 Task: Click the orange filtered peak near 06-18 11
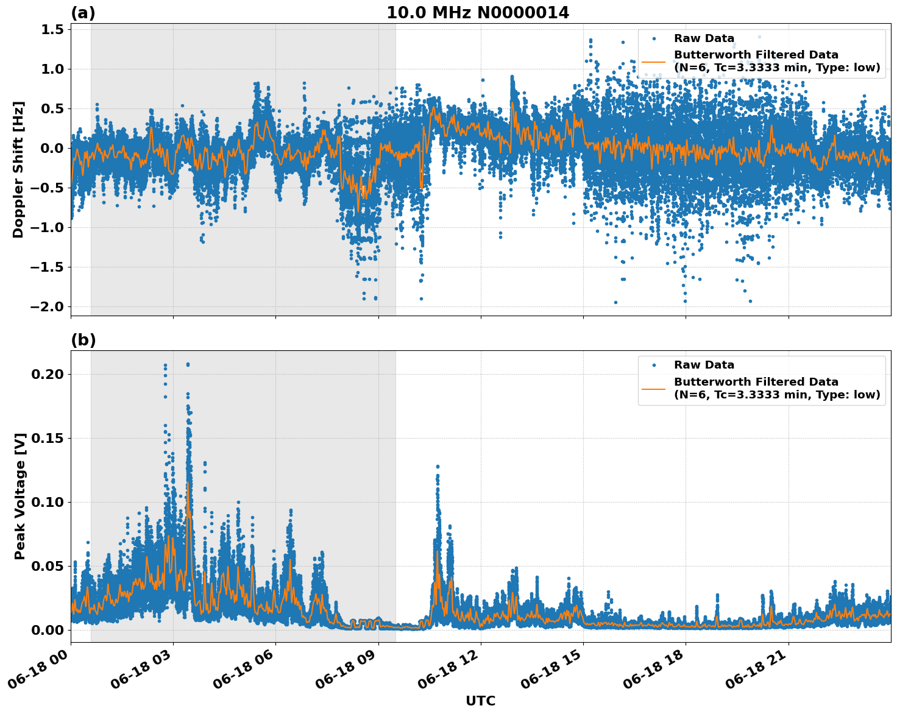(438, 551)
